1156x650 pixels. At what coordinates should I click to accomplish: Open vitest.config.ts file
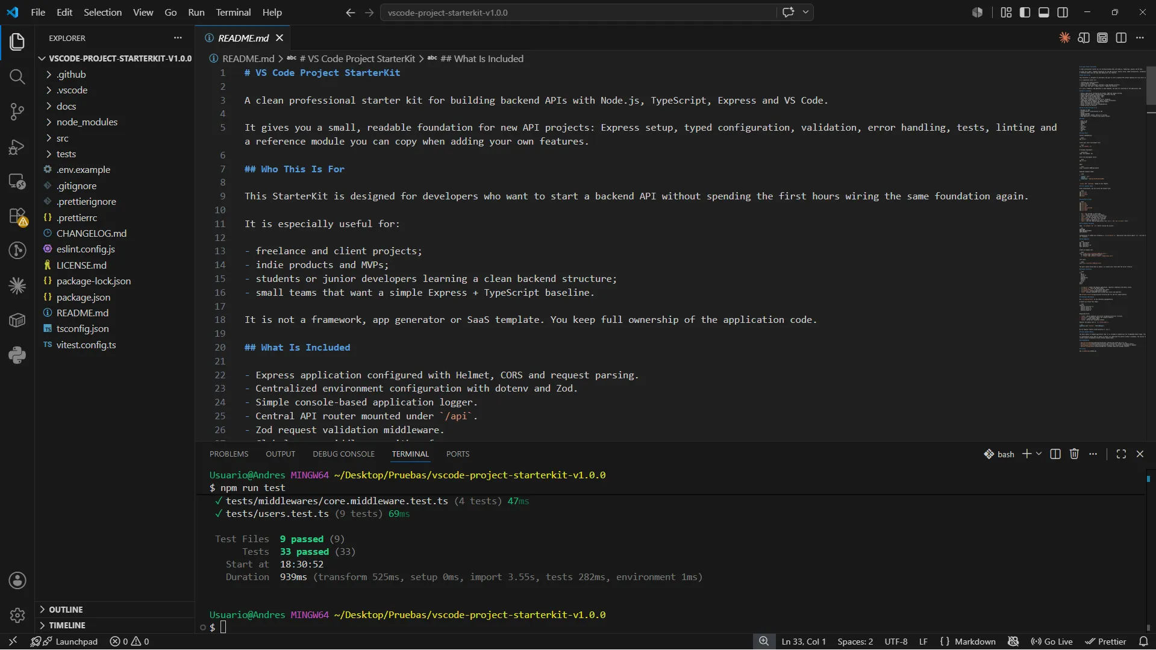click(114, 345)
